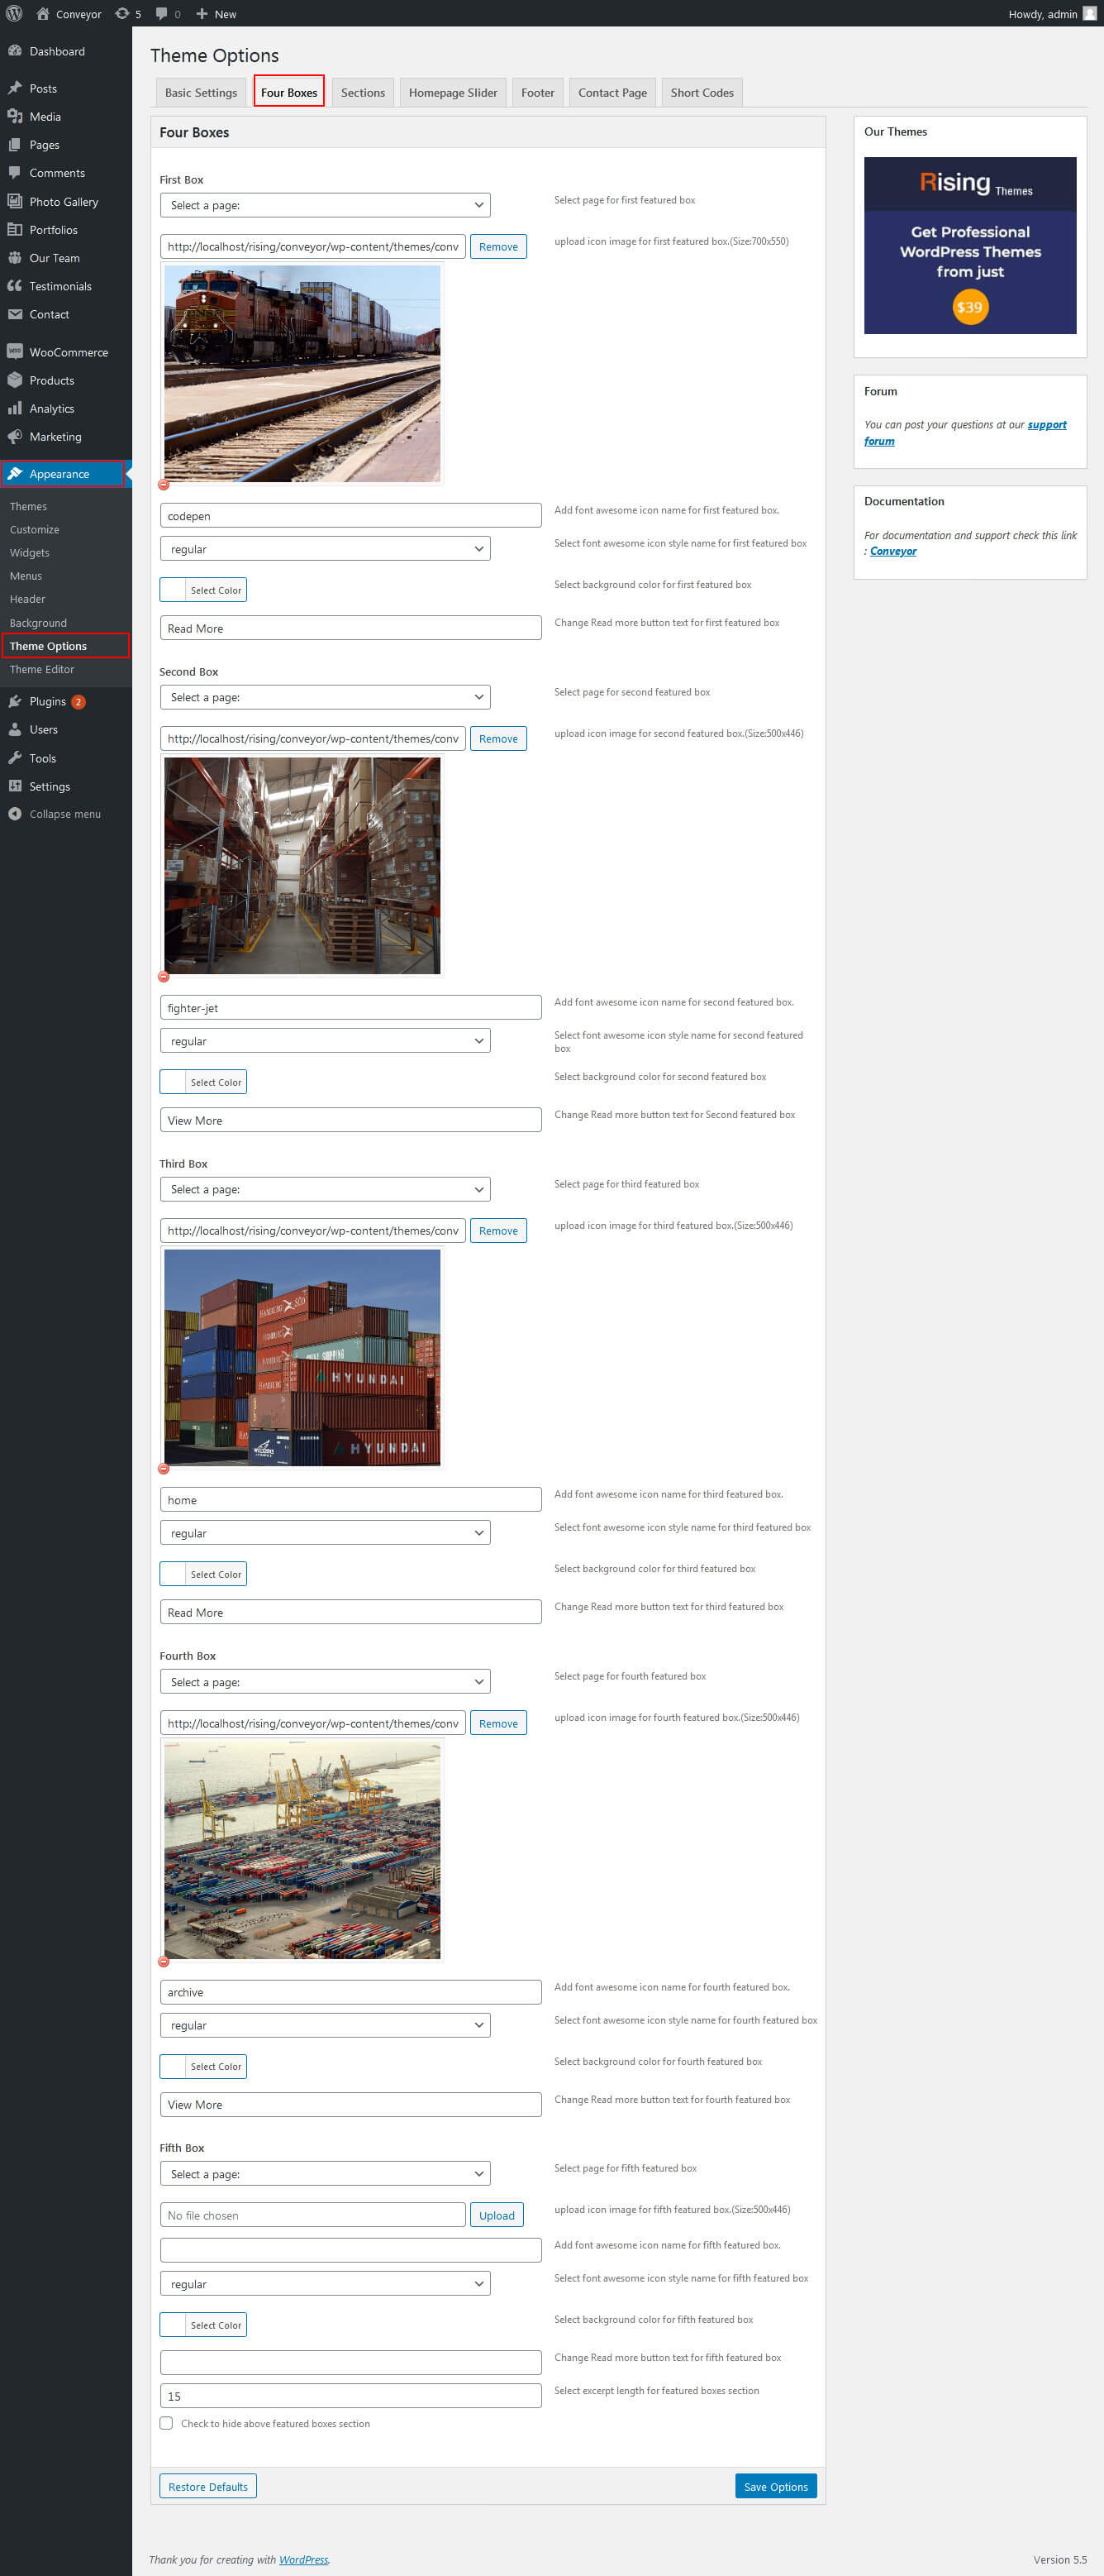Switch to the Homepage Slider tab
This screenshot has width=1104, height=2576.
pos(453,93)
